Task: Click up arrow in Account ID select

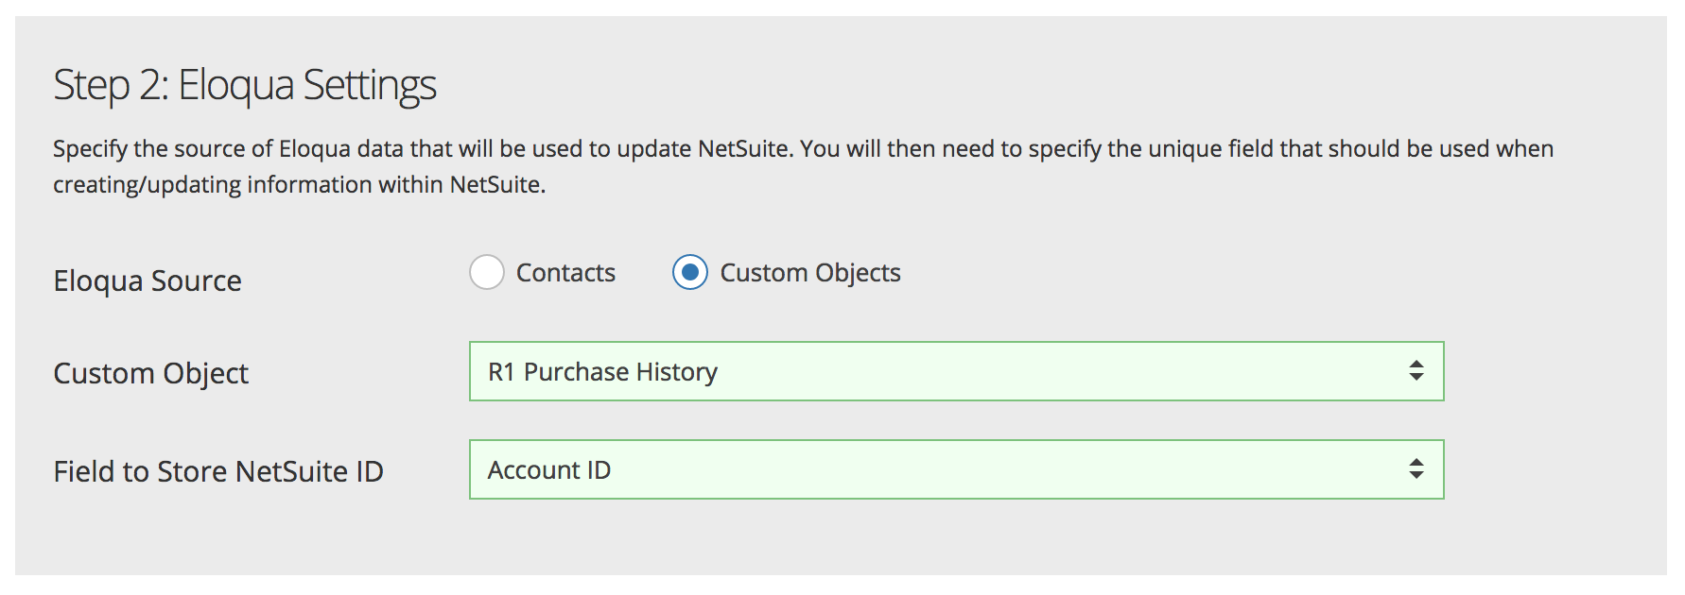Action: (x=1416, y=462)
